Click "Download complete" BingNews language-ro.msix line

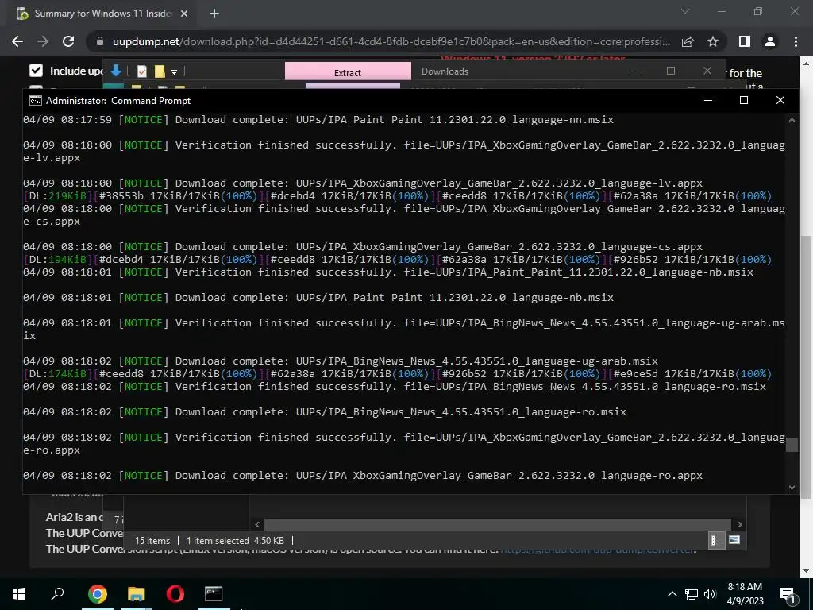[x=325, y=412]
